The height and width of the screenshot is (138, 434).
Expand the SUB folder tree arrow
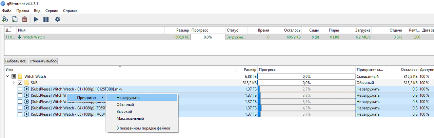[14, 83]
